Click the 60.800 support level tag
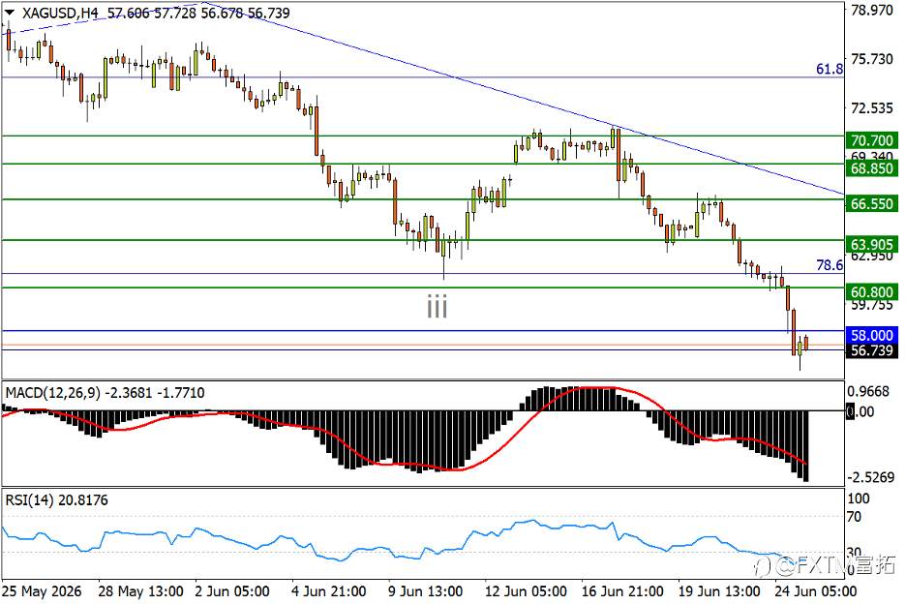 coord(872,292)
